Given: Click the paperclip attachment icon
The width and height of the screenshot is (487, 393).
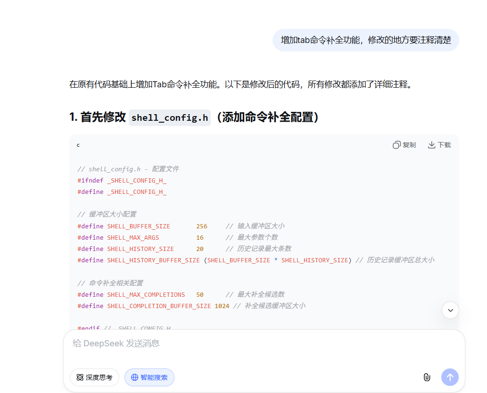Looking at the screenshot, I should coord(426,377).
